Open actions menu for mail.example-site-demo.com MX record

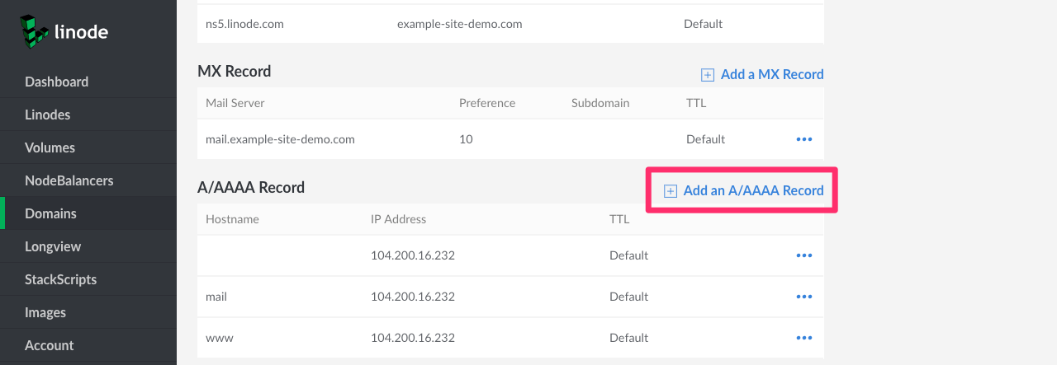(x=803, y=139)
